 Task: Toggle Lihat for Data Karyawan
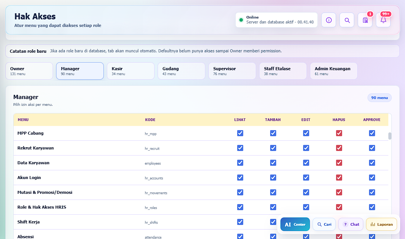[240, 163]
